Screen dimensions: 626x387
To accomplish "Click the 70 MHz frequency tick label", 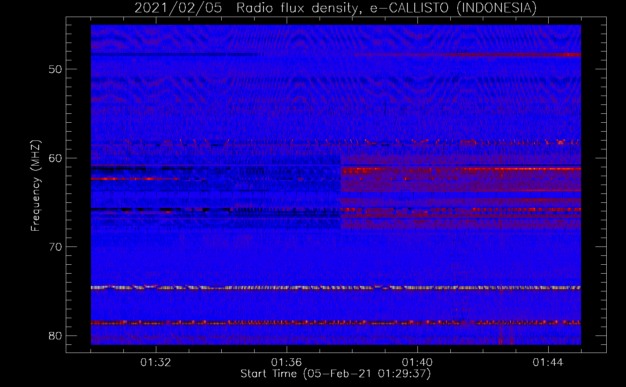I will pos(55,247).
